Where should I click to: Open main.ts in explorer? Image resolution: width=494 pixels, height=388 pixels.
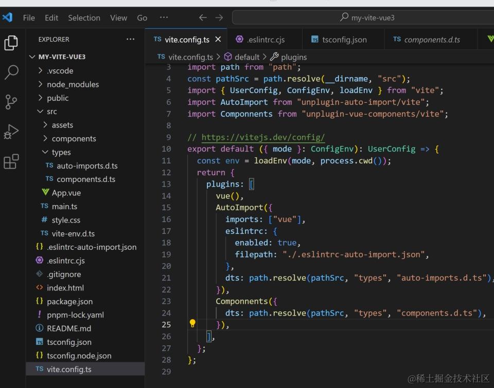pyautogui.click(x=64, y=206)
